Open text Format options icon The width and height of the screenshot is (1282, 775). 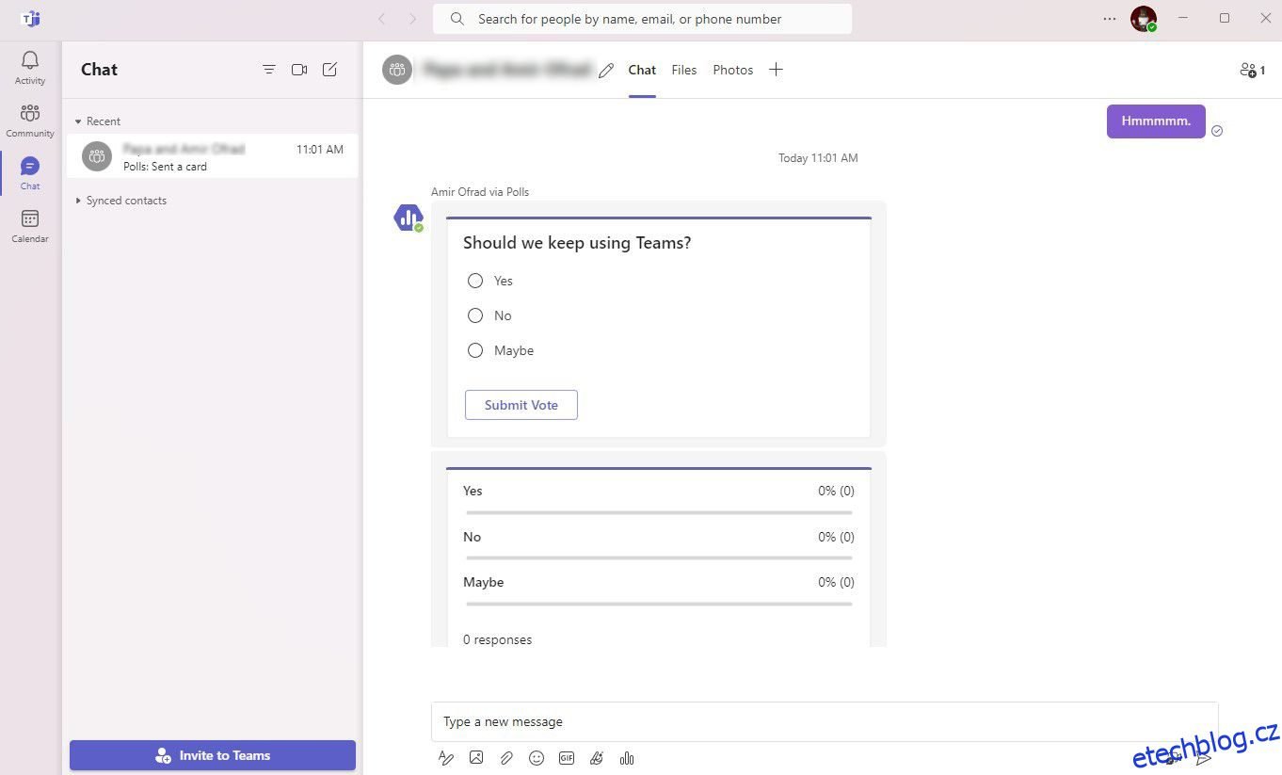(446, 758)
